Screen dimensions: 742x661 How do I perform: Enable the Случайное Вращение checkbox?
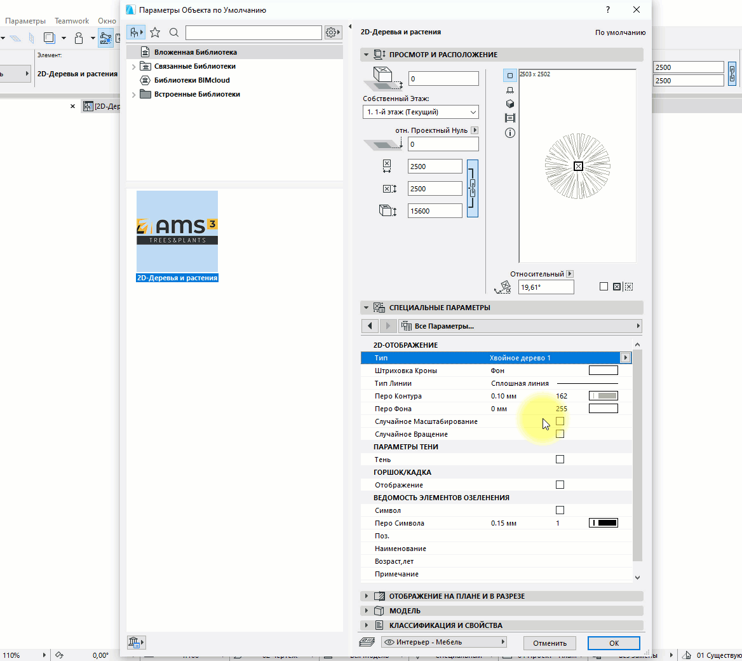point(560,434)
